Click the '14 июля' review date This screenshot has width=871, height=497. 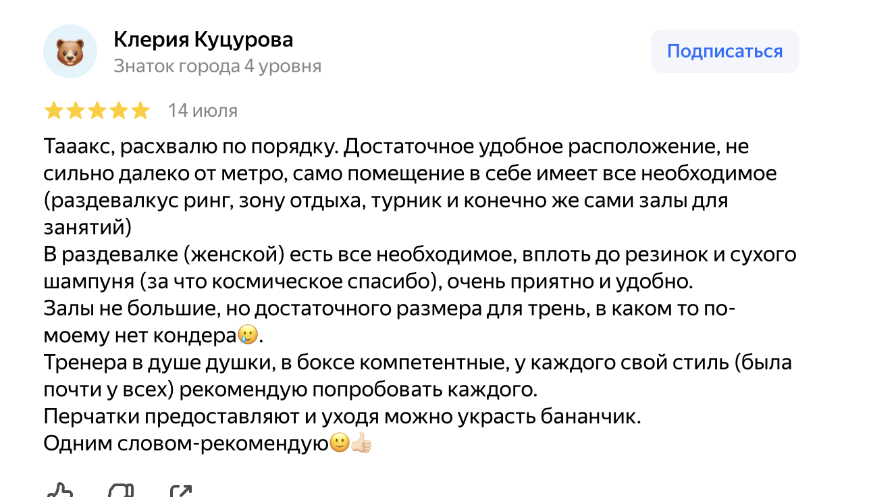(x=203, y=111)
